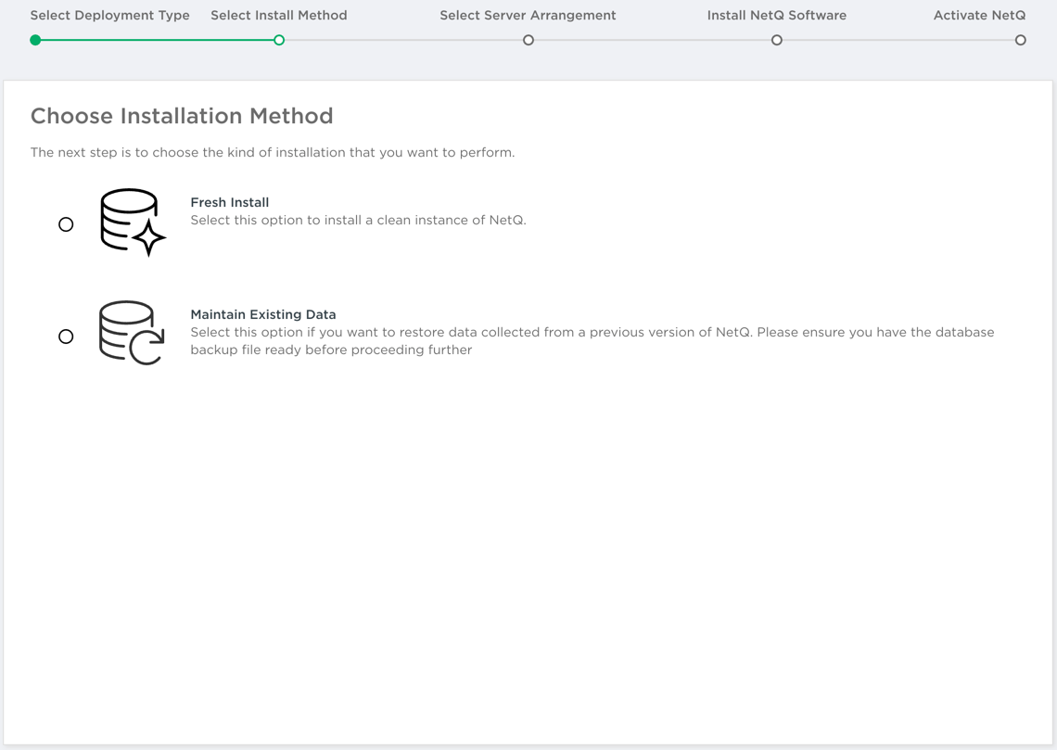The width and height of the screenshot is (1057, 750).
Task: Click the Fresh Install database sparkle icon
Action: [132, 222]
